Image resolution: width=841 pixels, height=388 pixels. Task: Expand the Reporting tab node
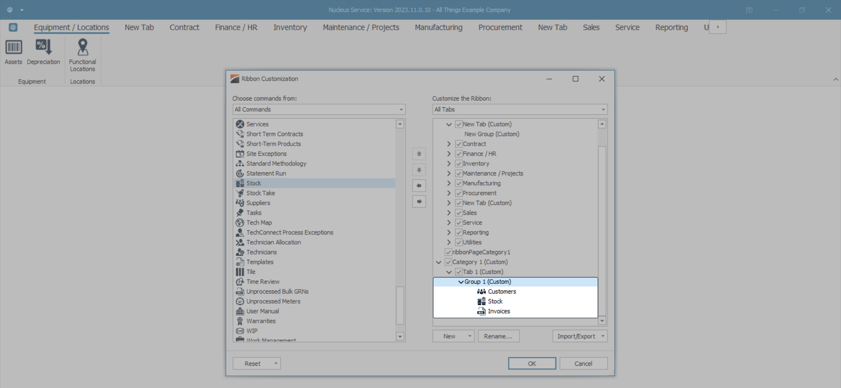coord(449,232)
